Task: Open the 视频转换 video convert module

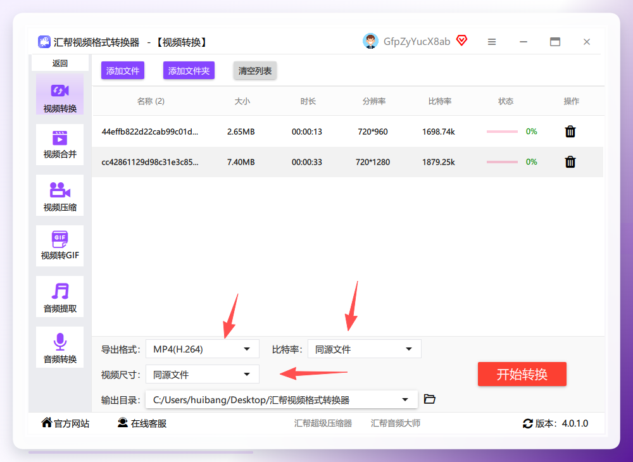Action: tap(60, 94)
